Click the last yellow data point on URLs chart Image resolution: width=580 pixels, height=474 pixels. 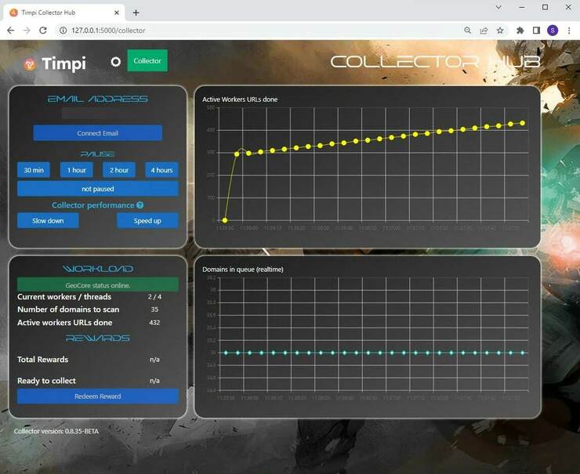tap(522, 123)
